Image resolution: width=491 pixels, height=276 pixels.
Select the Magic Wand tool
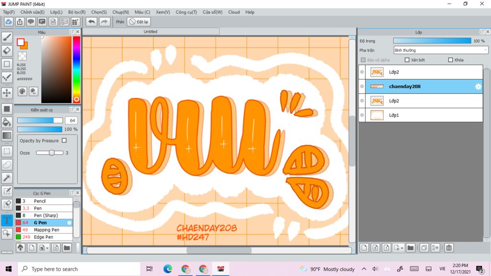[7, 178]
